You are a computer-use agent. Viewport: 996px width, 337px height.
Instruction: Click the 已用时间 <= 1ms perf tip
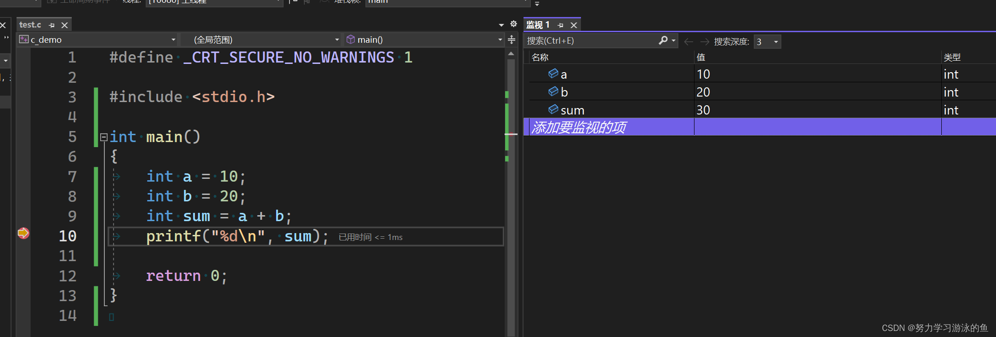(x=370, y=237)
